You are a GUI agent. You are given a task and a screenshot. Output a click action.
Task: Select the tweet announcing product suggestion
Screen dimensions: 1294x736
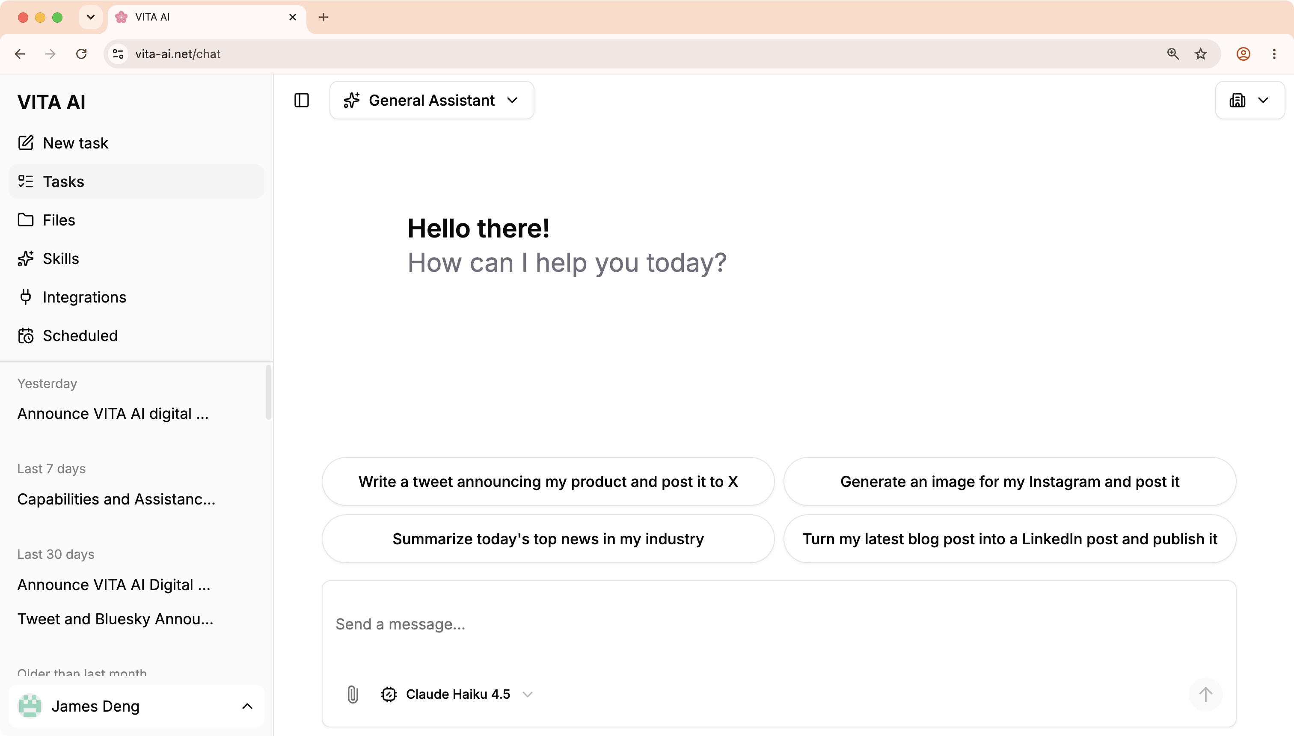click(548, 482)
